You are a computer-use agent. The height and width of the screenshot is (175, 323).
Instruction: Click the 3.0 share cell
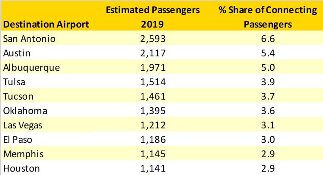click(x=268, y=140)
